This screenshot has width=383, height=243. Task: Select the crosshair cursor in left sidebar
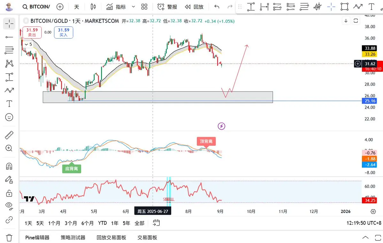(x=9, y=24)
